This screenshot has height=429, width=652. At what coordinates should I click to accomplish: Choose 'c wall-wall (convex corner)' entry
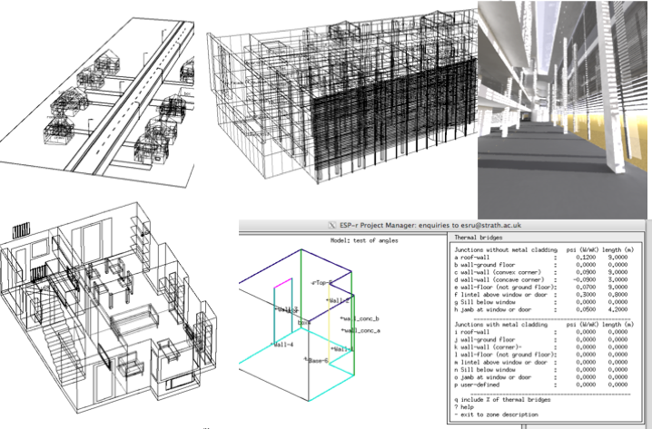(500, 273)
